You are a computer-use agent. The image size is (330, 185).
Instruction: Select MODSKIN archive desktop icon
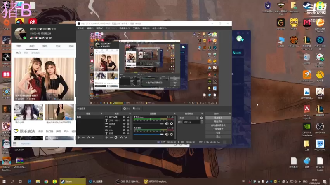[19, 163]
